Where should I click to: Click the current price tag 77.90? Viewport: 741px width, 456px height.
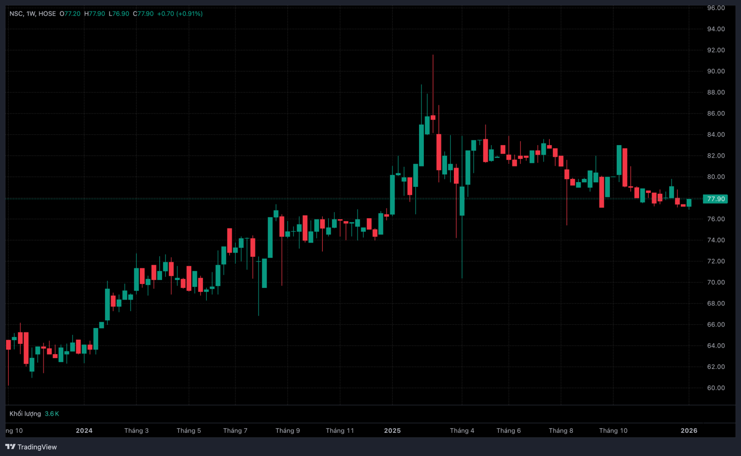716,199
